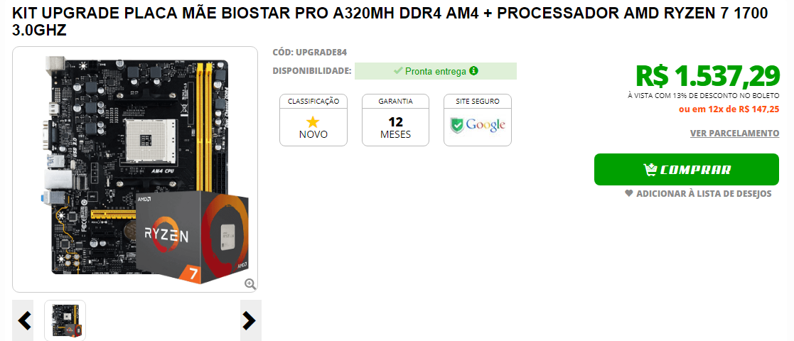Image resolution: width=794 pixels, height=341 pixels.
Task: Click the magnifier zoom icon on product image
Action: [x=250, y=284]
